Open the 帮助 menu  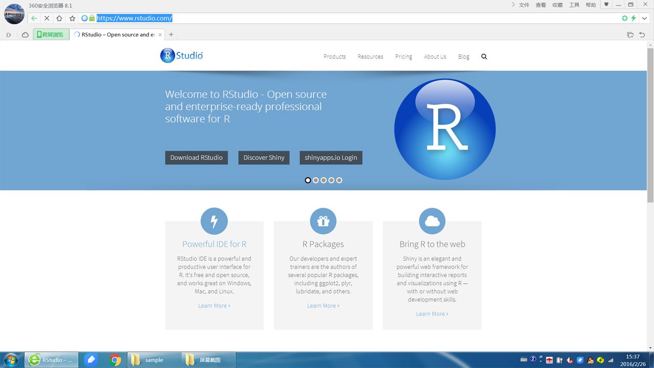591,5
